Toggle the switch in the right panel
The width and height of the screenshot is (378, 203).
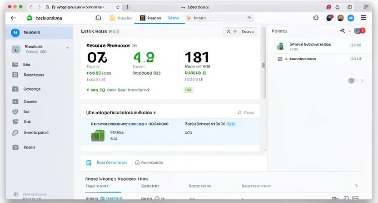[x=353, y=81]
